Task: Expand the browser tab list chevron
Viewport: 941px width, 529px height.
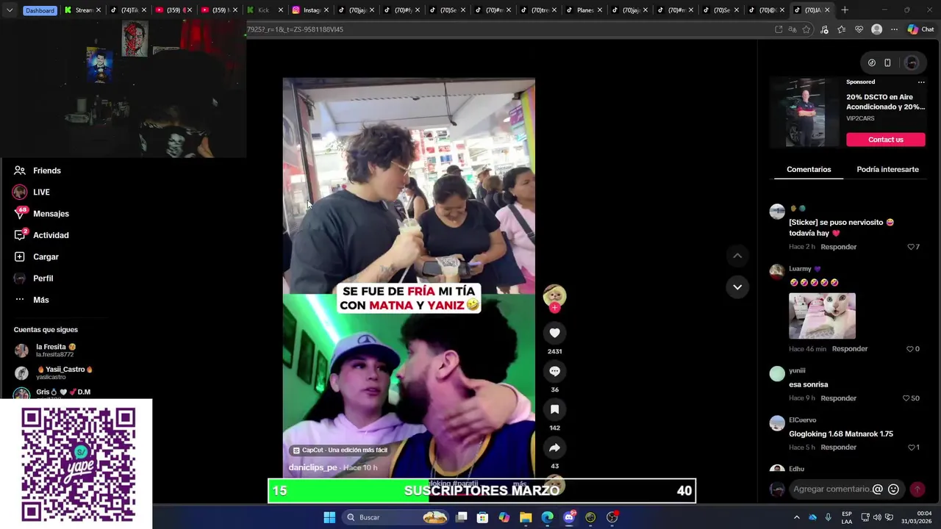Action: click(x=9, y=10)
